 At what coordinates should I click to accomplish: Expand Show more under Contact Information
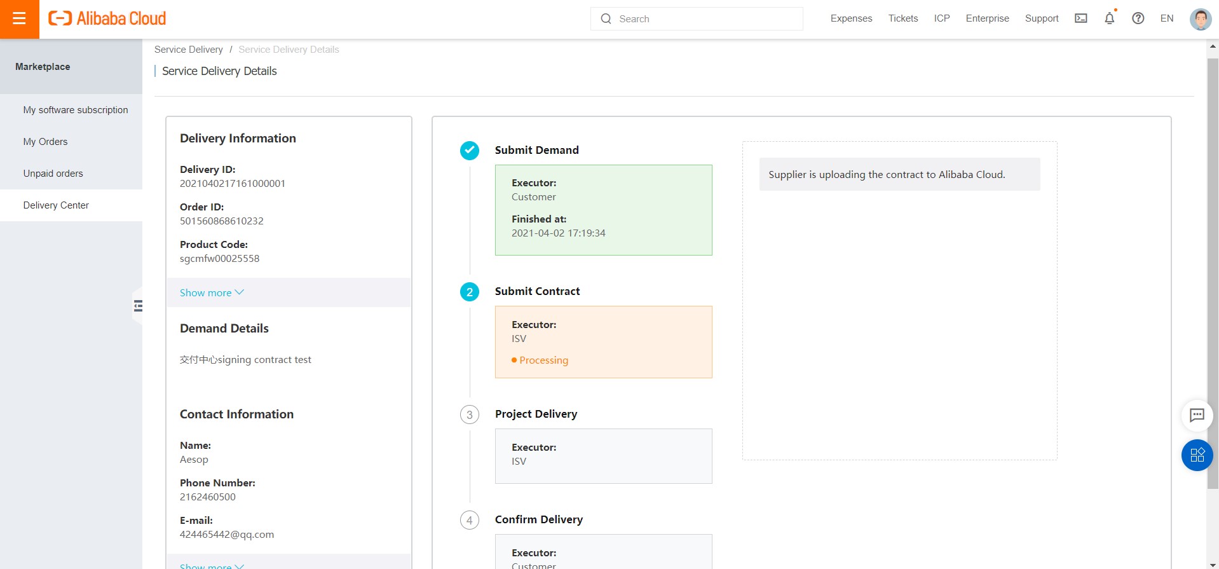pos(212,565)
